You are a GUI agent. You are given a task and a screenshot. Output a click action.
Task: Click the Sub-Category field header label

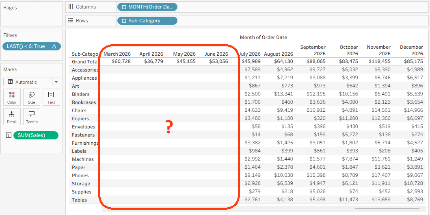pyautogui.click(x=85, y=54)
